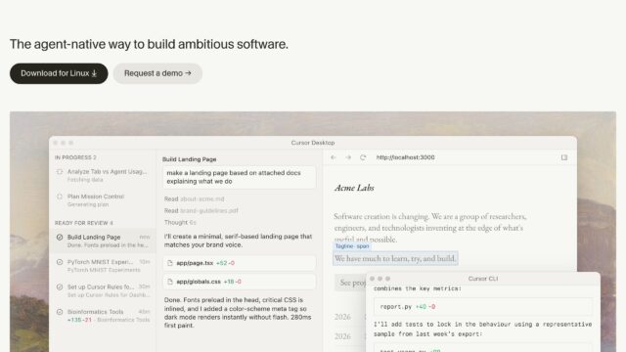The image size is (626, 352).
Task: Click the Request a demo button
Action: pos(157,73)
